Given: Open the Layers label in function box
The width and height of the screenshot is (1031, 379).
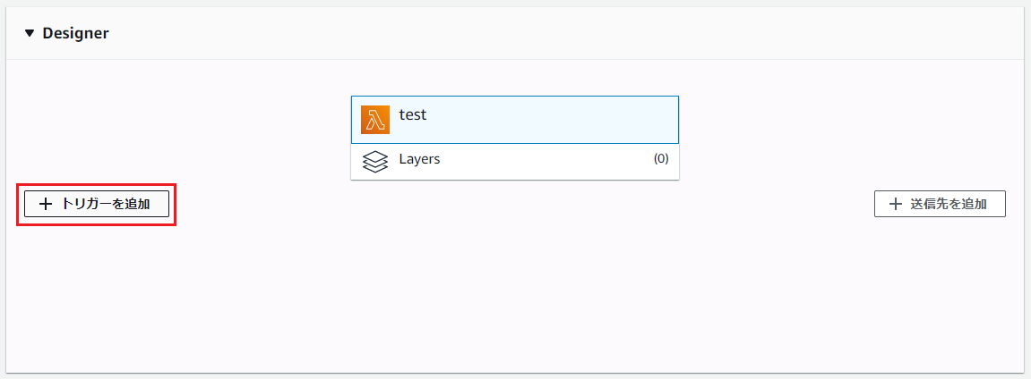Looking at the screenshot, I should pos(419,159).
